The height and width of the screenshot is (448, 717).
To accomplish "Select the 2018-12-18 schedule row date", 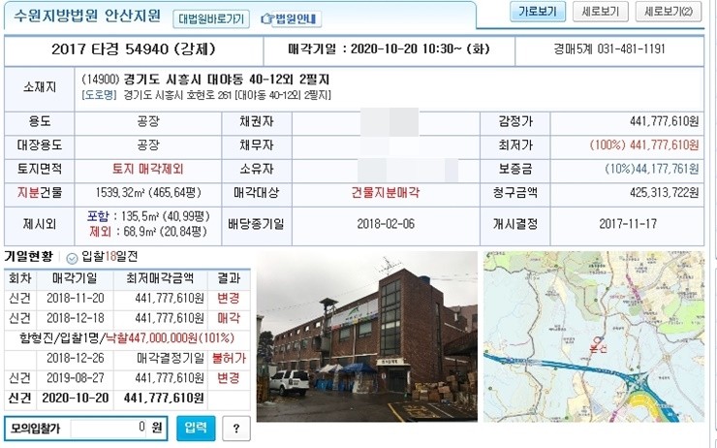I will pos(76,318).
